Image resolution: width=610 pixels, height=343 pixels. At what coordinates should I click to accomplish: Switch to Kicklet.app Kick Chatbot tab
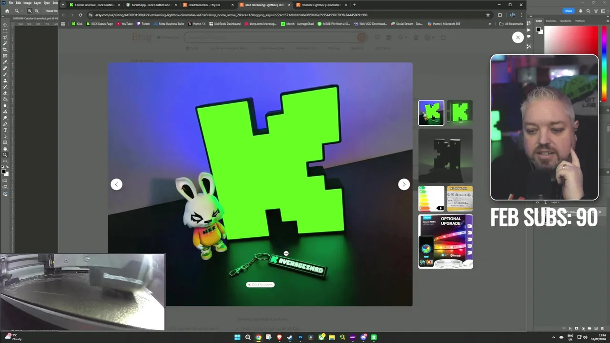151,5
